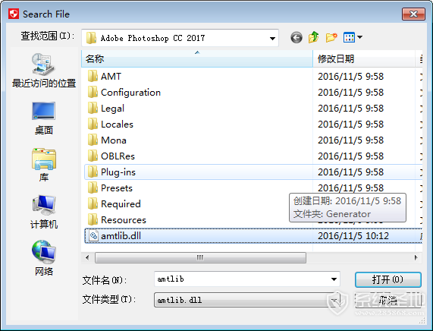
Task: Expand the file name dropdown arrow
Action: coord(334,279)
